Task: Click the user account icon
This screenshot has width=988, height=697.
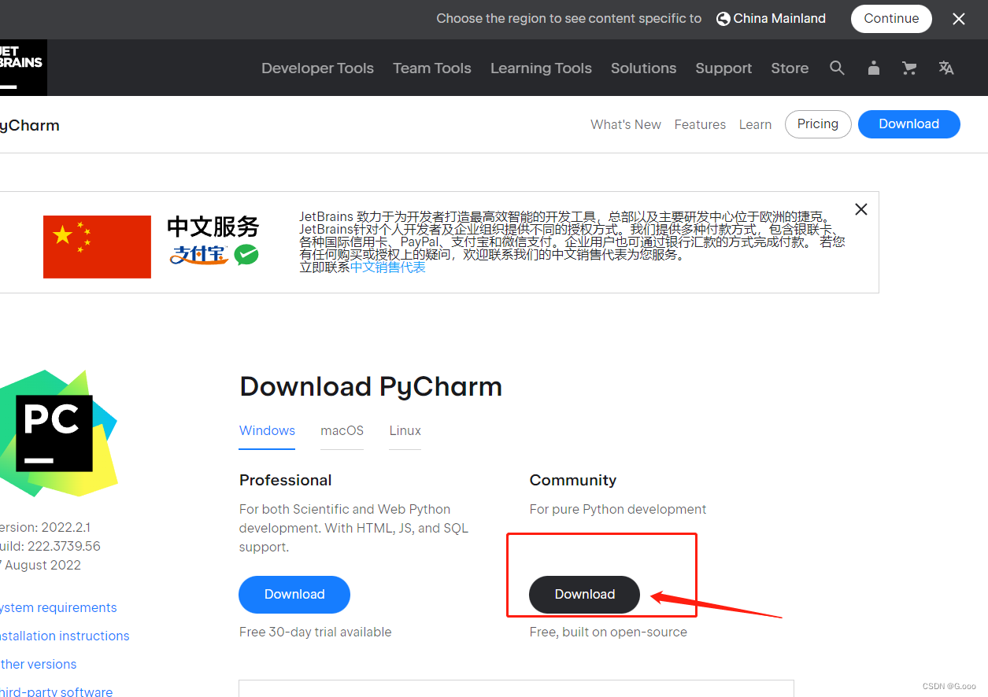Action: pos(873,68)
